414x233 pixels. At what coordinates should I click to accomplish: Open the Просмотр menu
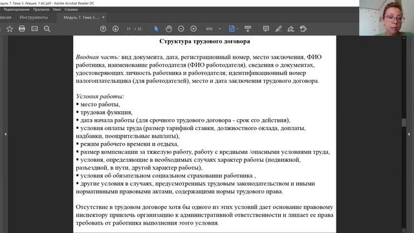coord(41,10)
